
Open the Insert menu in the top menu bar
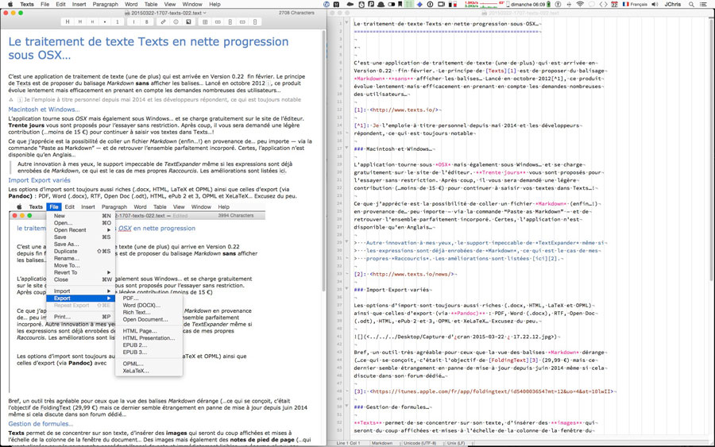tap(79, 4)
